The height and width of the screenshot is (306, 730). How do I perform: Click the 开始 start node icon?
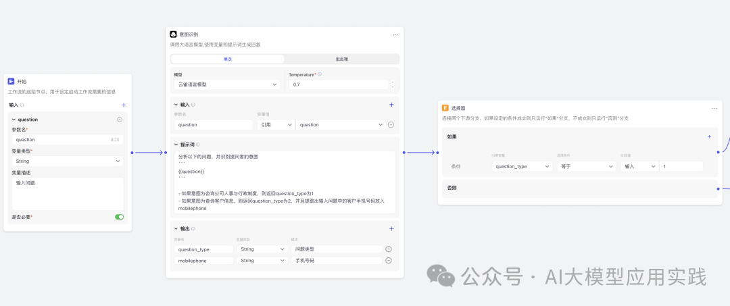click(x=11, y=81)
